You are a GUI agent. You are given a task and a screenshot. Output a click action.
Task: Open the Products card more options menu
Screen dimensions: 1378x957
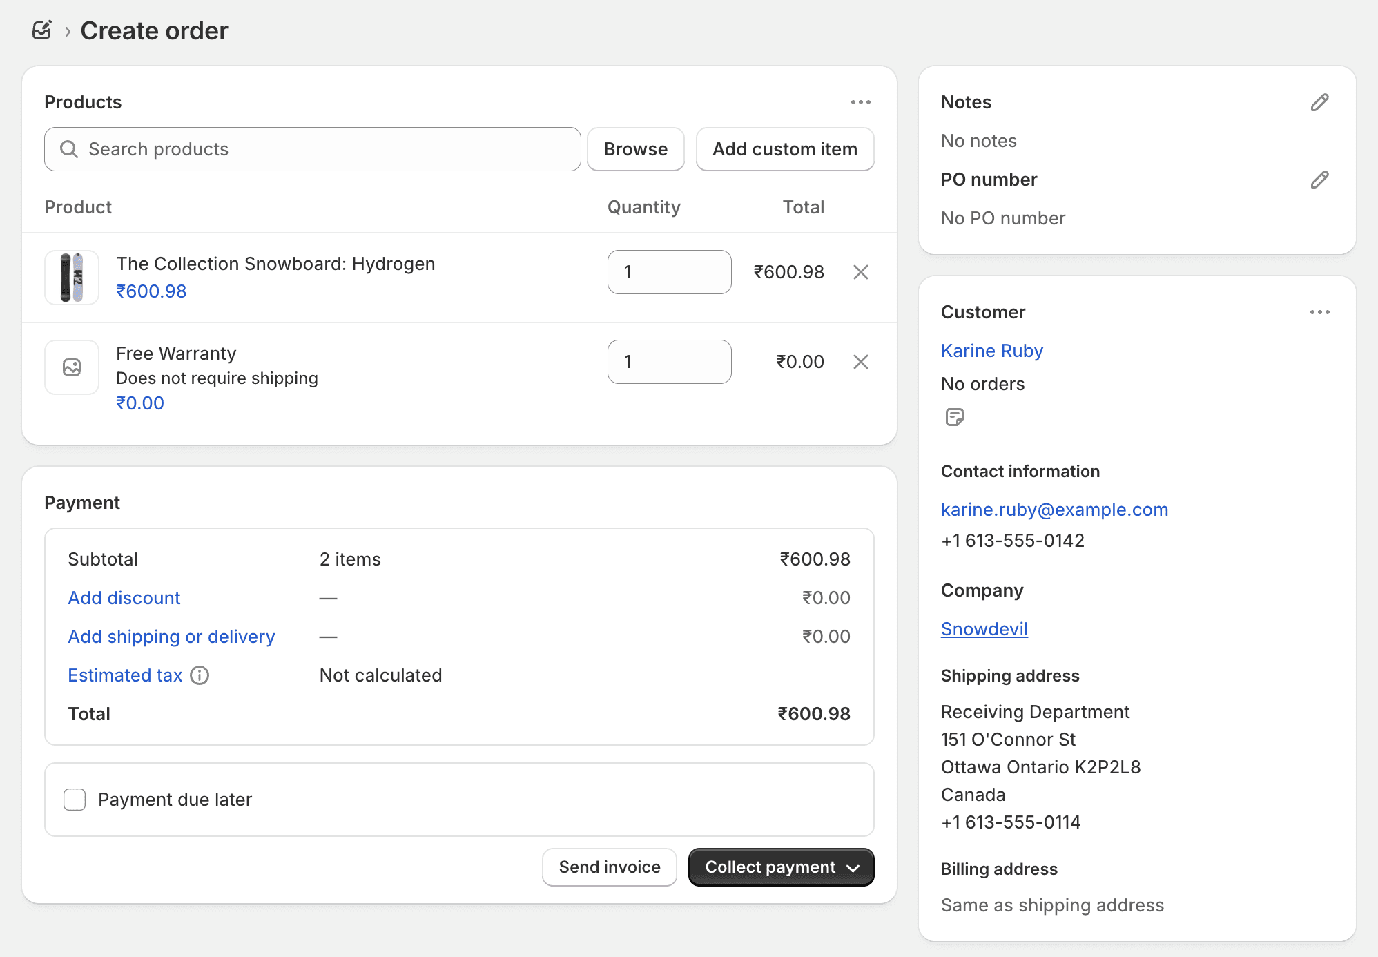[860, 102]
